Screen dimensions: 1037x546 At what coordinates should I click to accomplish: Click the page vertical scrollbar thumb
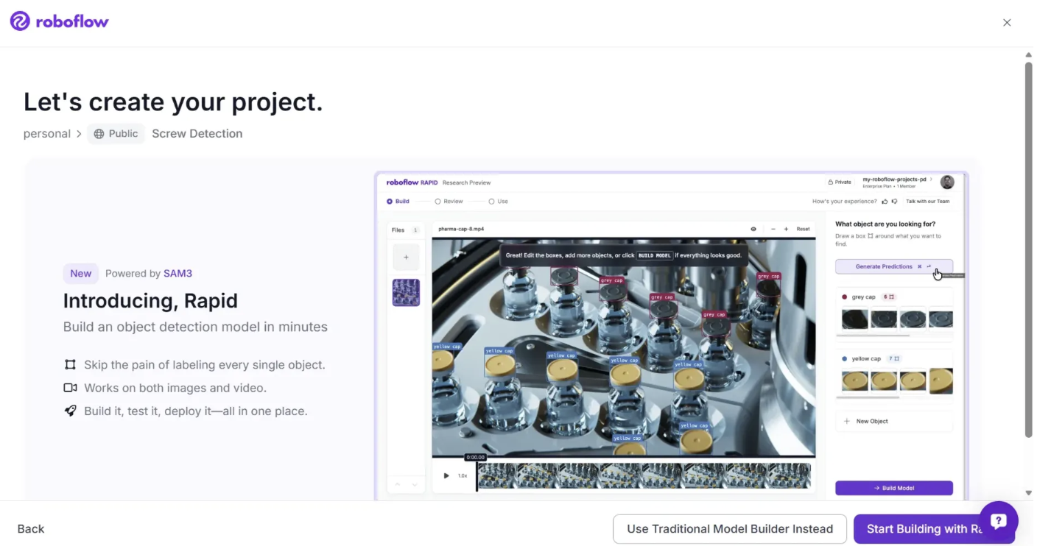pyautogui.click(x=1029, y=249)
